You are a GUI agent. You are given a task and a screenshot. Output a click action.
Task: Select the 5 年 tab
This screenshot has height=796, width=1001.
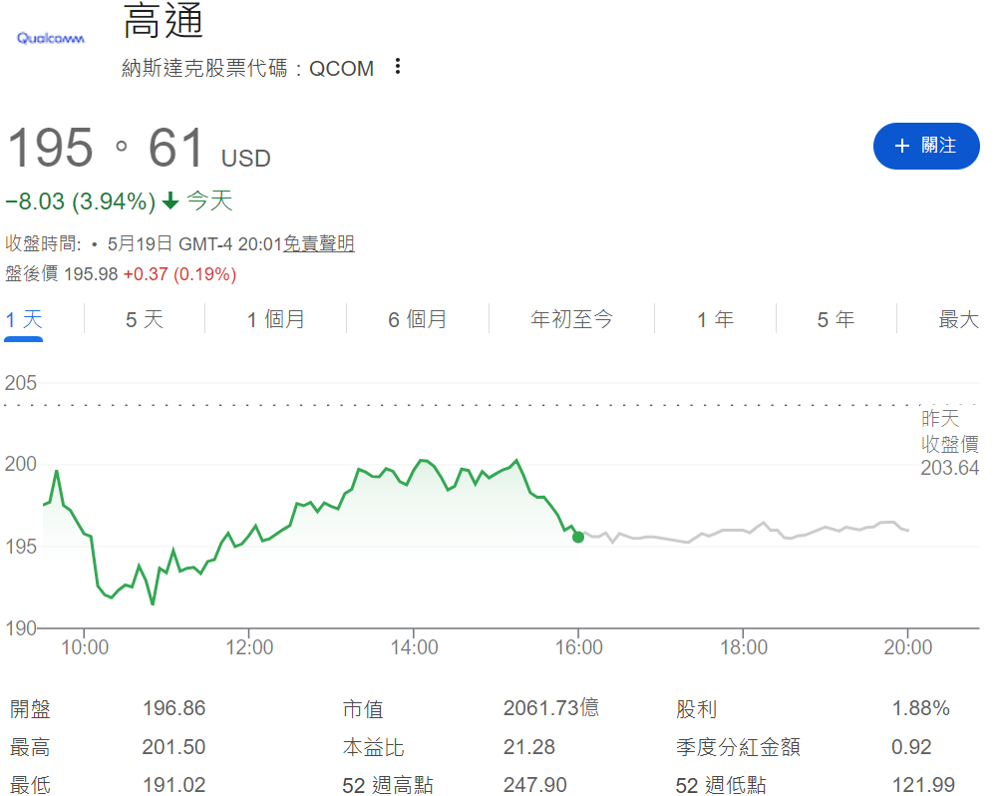(x=835, y=319)
